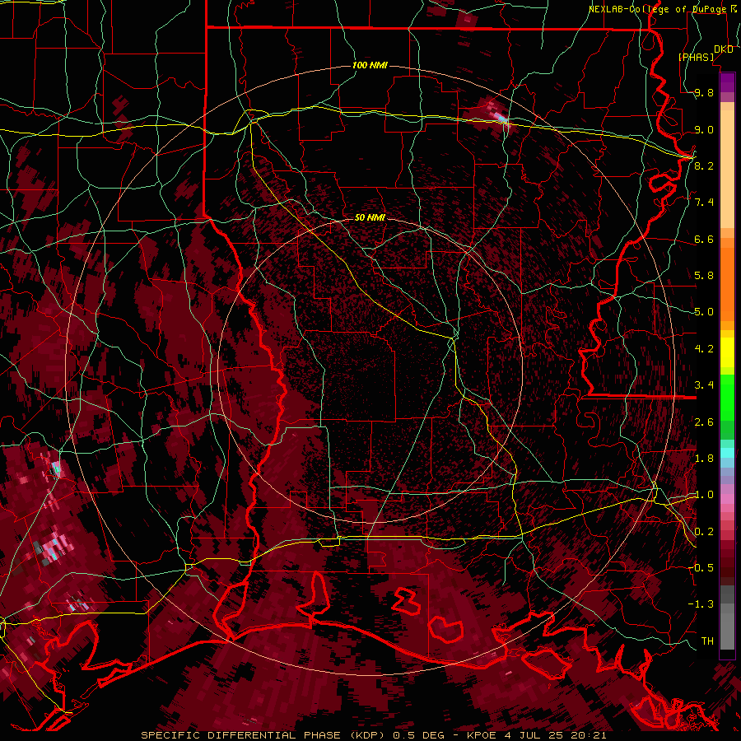Click the 0.5 DEG elevation angle text
The height and width of the screenshot is (741, 741).
tap(418, 735)
